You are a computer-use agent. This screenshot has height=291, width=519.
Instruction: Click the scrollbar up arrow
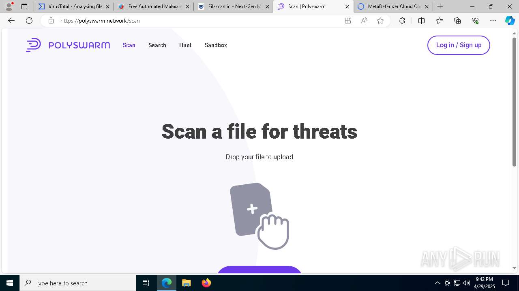click(x=514, y=33)
